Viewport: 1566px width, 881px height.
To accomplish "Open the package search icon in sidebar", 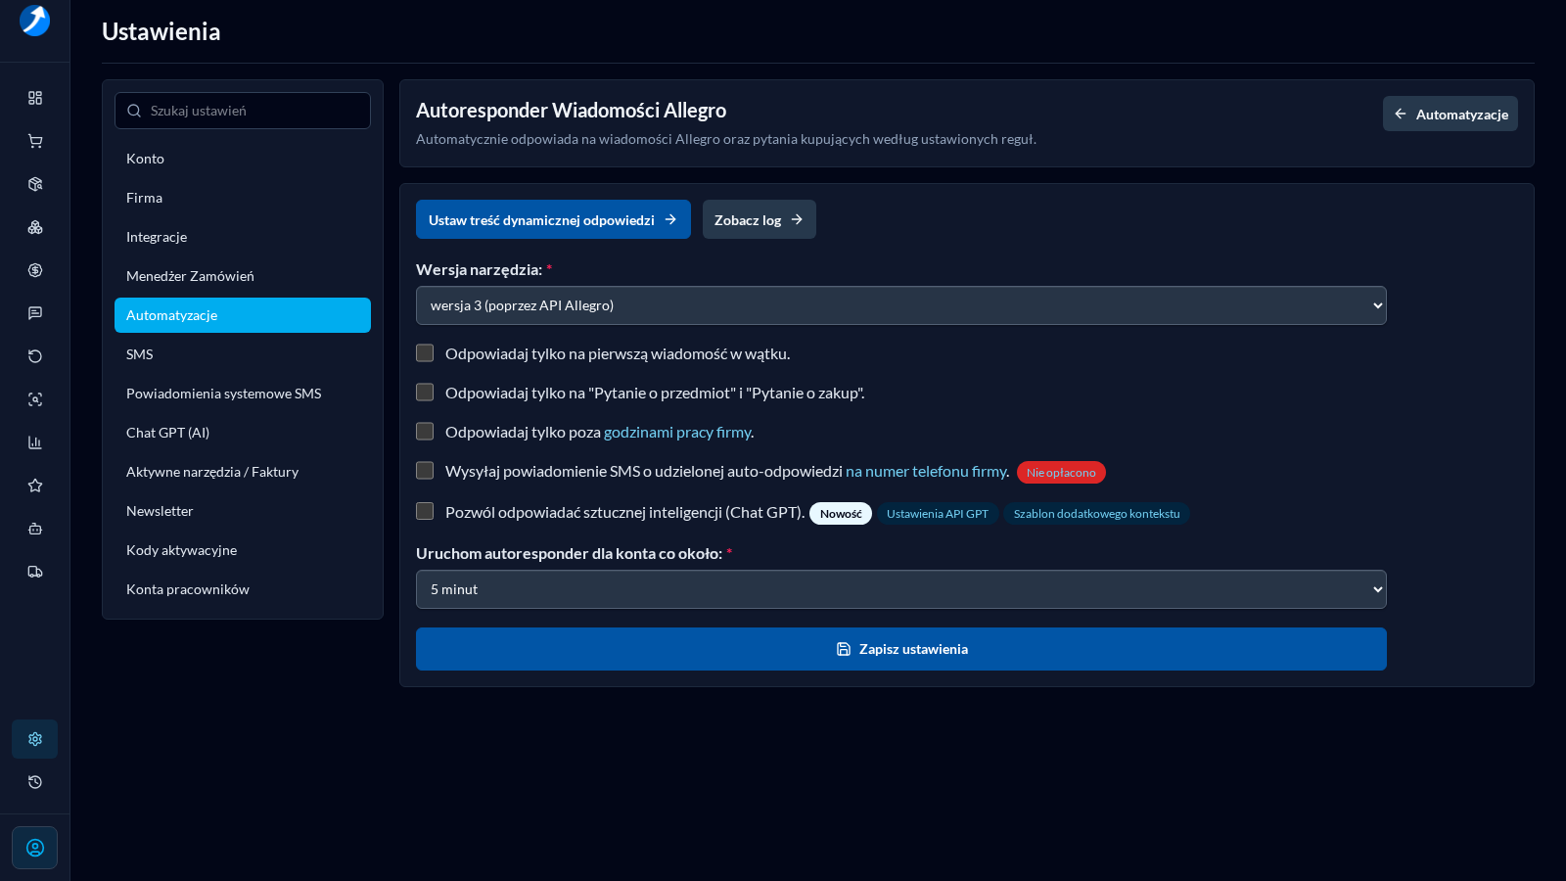I will 35,184.
